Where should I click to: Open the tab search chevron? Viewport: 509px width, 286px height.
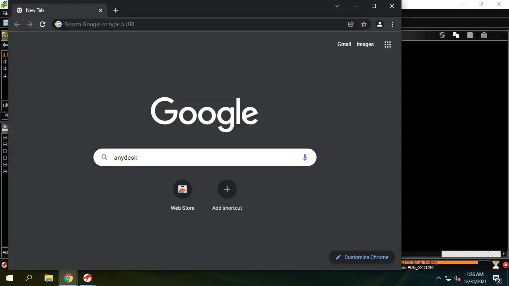[x=337, y=6]
